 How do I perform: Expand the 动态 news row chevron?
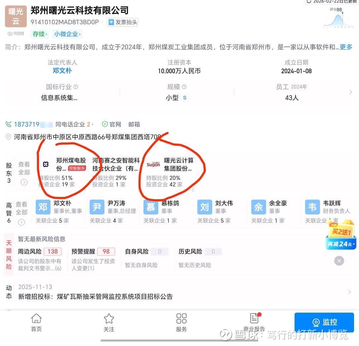[x=349, y=292]
